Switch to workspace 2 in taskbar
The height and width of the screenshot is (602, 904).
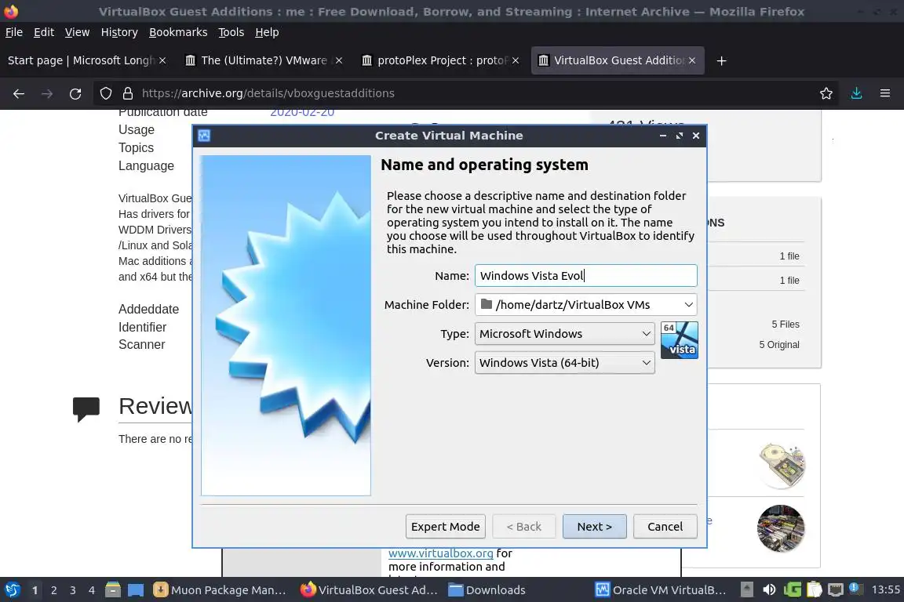[x=53, y=590]
